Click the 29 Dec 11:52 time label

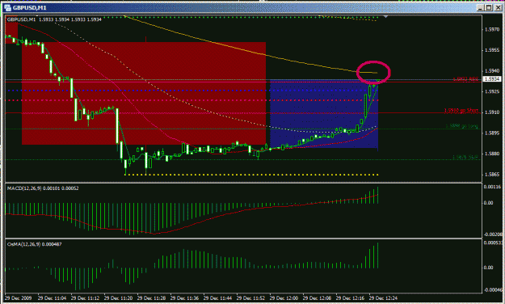click(x=250, y=298)
